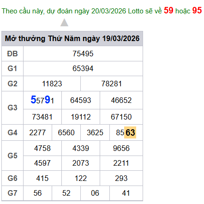The width and height of the screenshot is (204, 204).
Task: Select the G3 number 64593
Action: click(81, 100)
